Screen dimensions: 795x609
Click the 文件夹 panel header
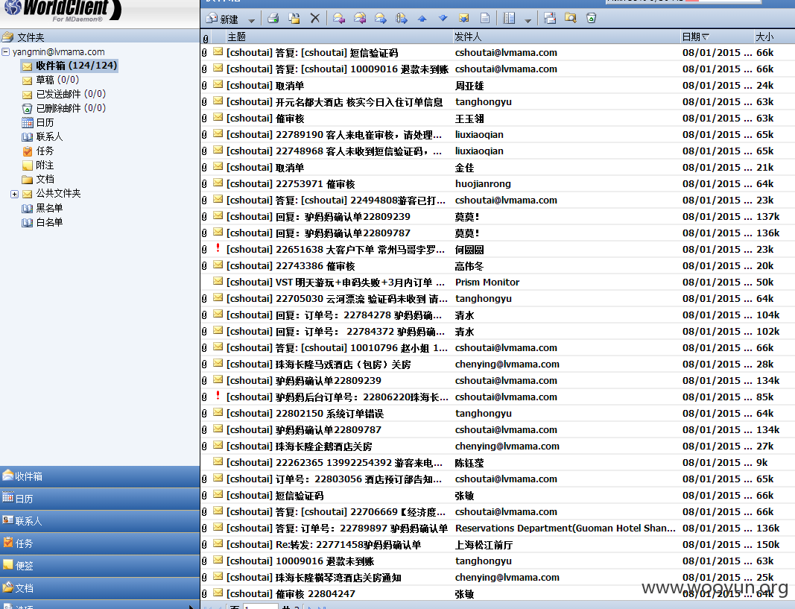[x=100, y=37]
